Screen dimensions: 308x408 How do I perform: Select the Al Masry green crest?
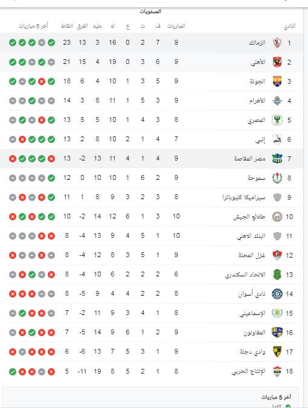tap(277, 120)
